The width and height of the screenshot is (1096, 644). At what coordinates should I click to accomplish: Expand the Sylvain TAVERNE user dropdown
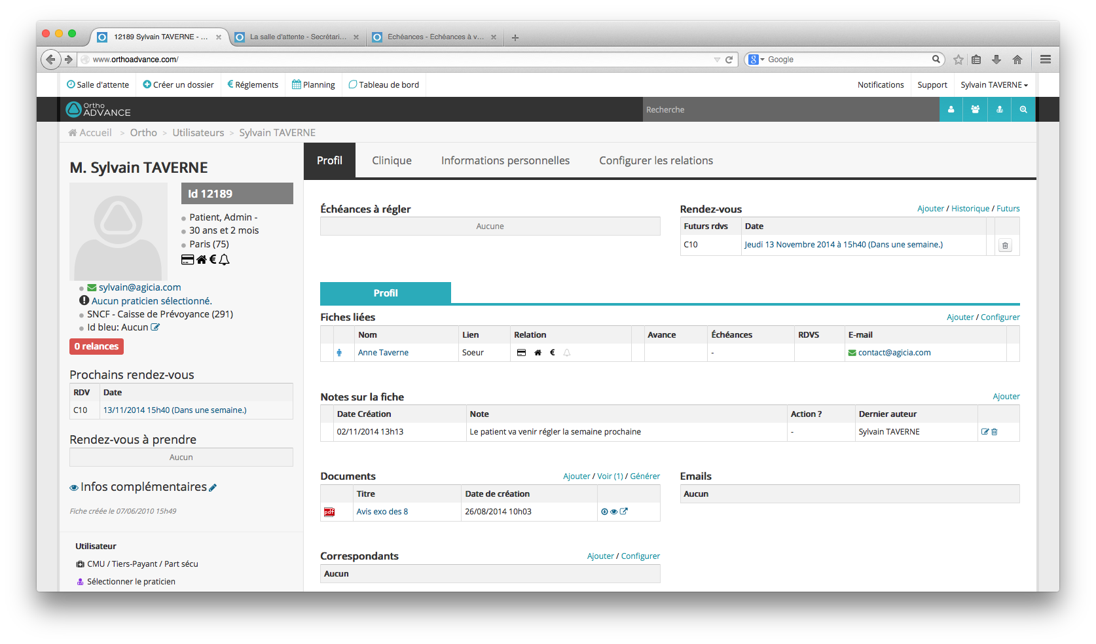tap(994, 85)
